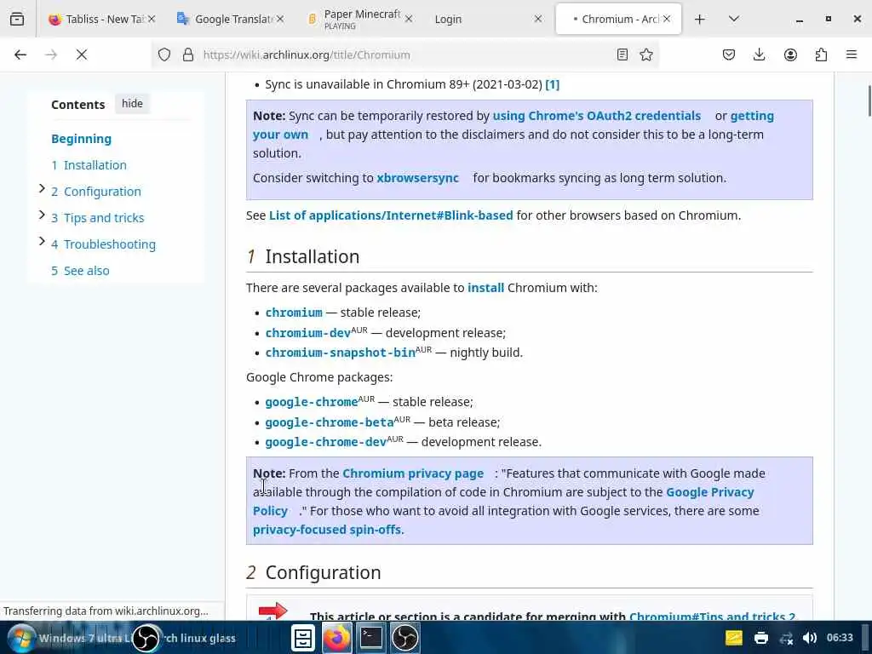This screenshot has height=654, width=872.
Task: Open 2 Configuration contents link
Action: click(96, 192)
